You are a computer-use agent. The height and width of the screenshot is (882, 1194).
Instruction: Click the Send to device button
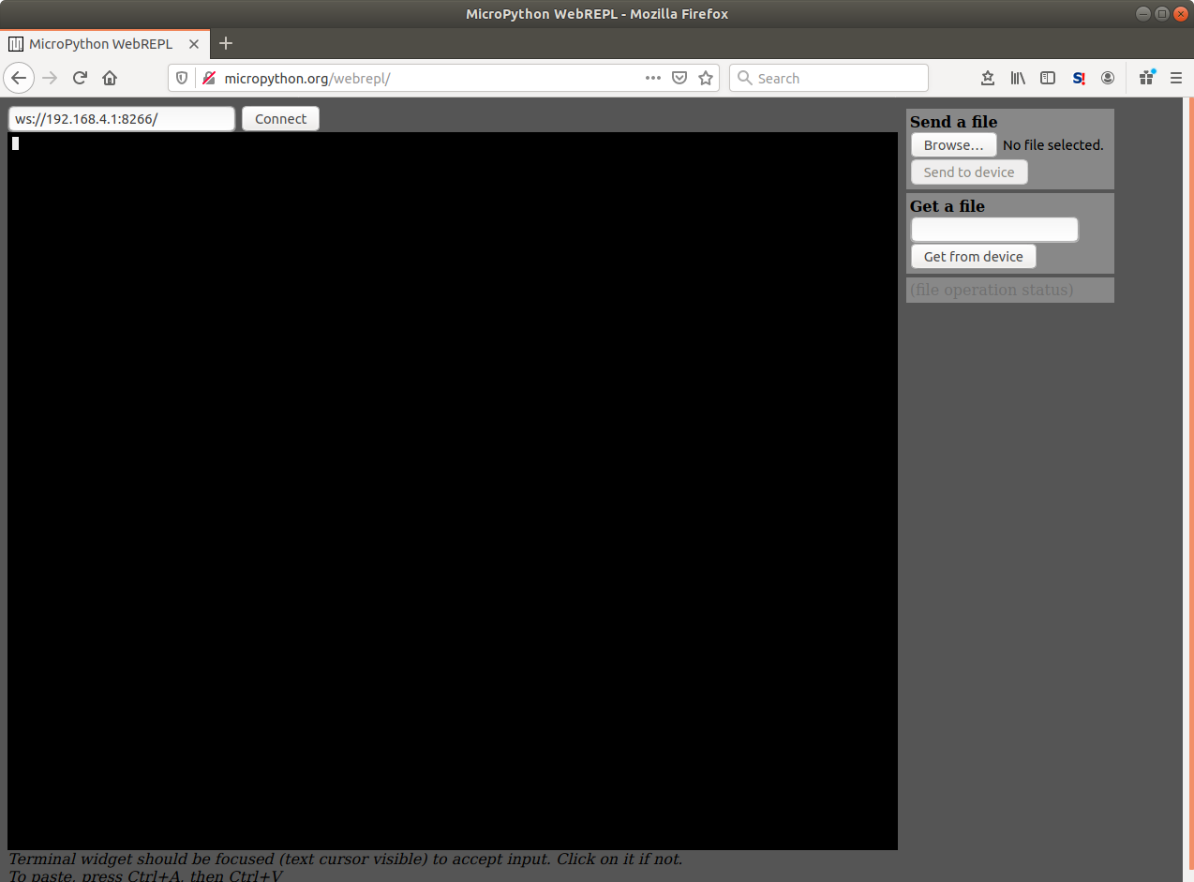click(969, 172)
